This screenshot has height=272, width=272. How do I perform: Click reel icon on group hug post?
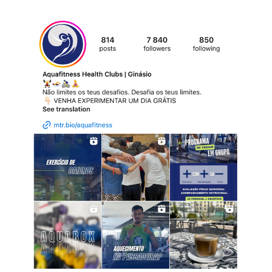point(162,141)
